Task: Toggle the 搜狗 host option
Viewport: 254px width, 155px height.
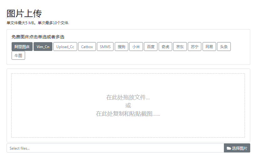Action: [121, 47]
